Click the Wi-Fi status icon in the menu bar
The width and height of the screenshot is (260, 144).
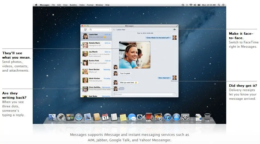(191, 5)
